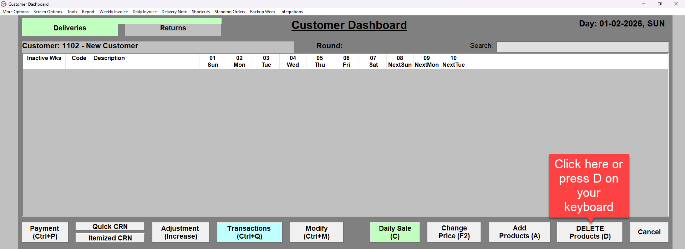Open the Weekly Invoice menu
This screenshot has height=249, width=685.
coord(113,12)
